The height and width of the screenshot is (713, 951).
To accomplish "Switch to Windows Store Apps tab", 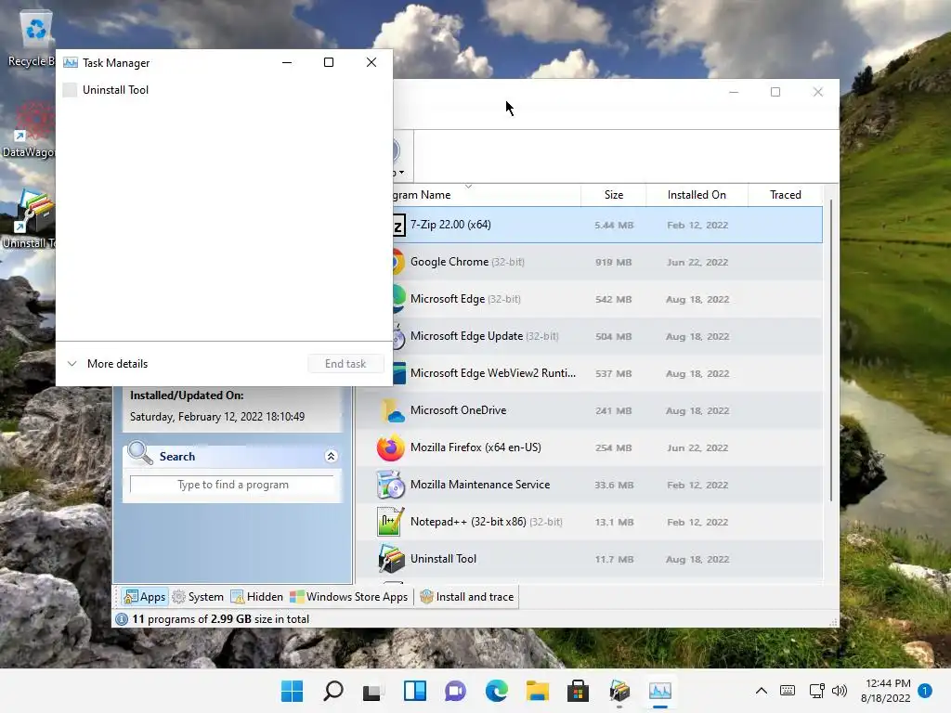I will pos(349,597).
